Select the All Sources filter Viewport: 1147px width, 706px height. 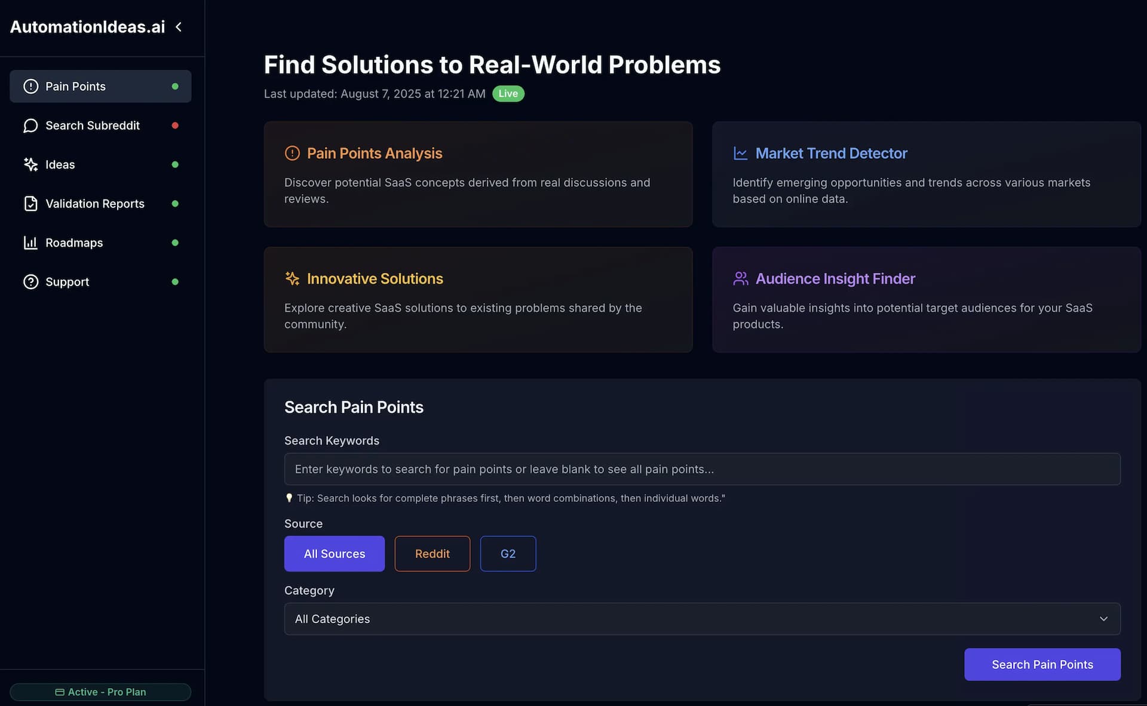(x=334, y=554)
